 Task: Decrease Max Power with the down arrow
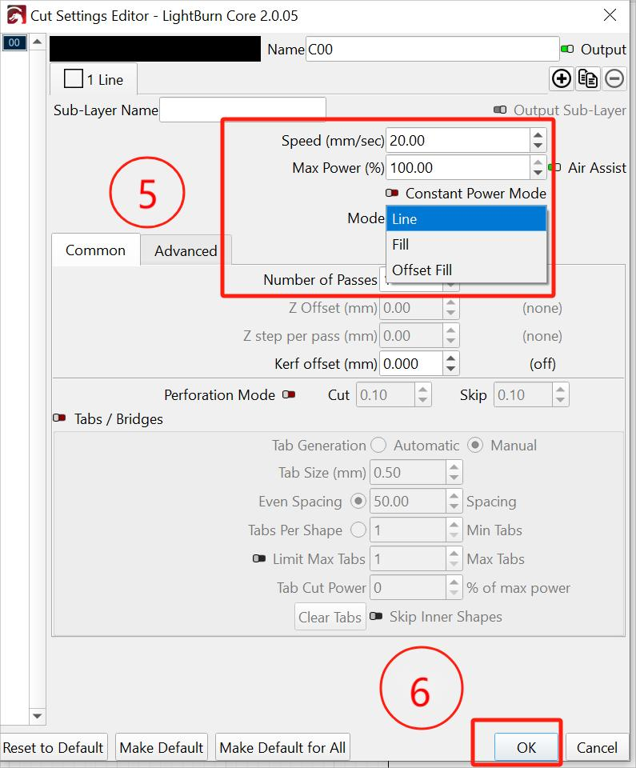pos(538,173)
